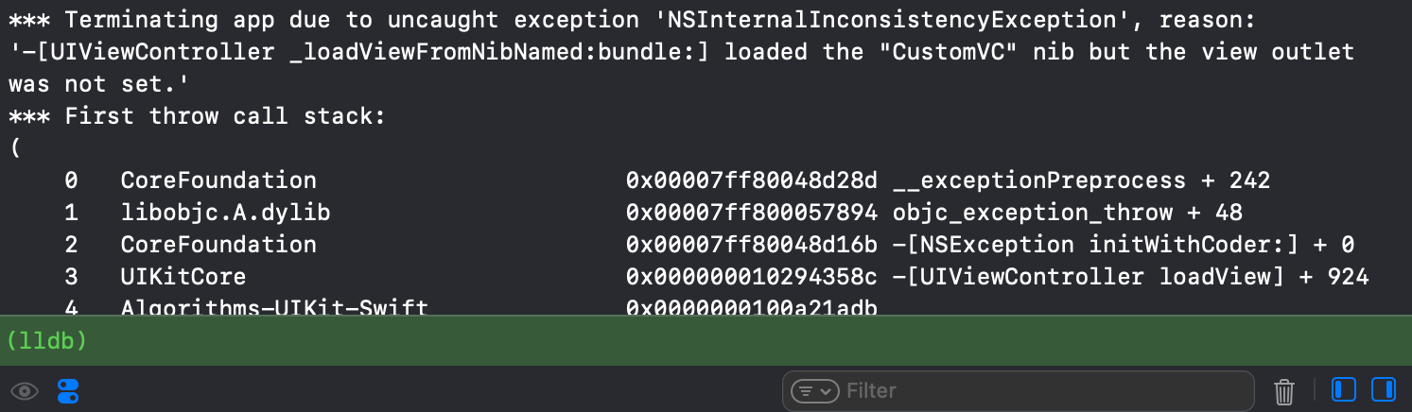Viewport: 1412px width, 412px height.
Task: Clear the console with the trash icon
Action: [1283, 390]
